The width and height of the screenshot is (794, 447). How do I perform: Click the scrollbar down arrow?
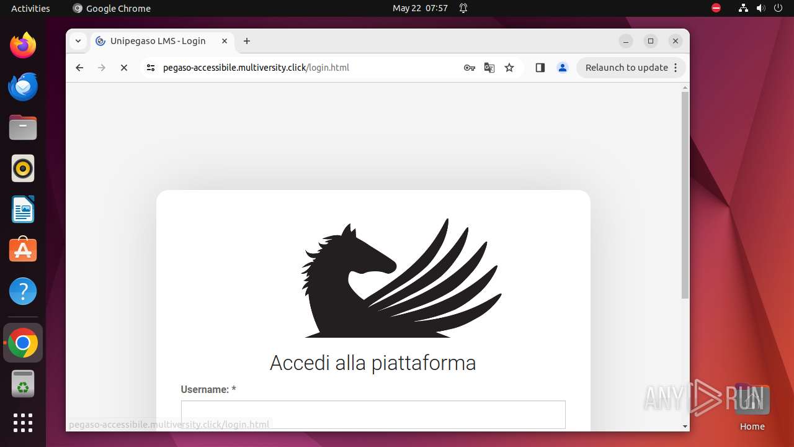(685, 426)
